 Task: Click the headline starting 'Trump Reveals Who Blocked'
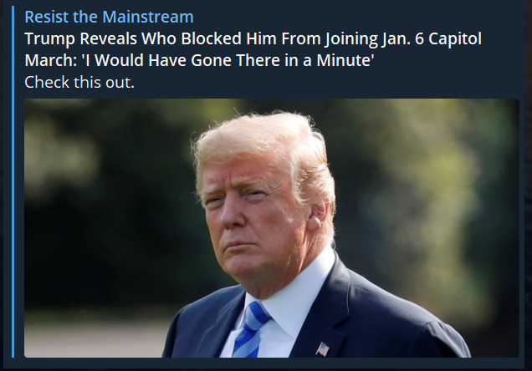click(253, 49)
